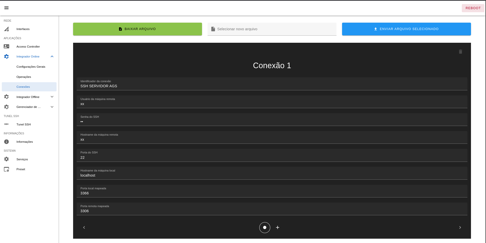Screen dimensions: 486x243
Task: Click the Informações info icon
Action: pos(7,142)
